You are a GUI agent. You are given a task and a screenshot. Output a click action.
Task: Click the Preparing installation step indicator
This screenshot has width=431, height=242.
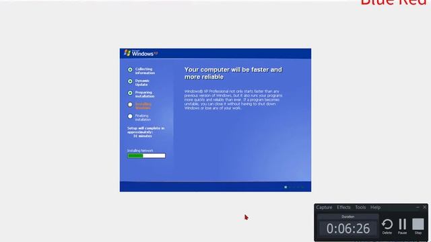[x=130, y=93]
